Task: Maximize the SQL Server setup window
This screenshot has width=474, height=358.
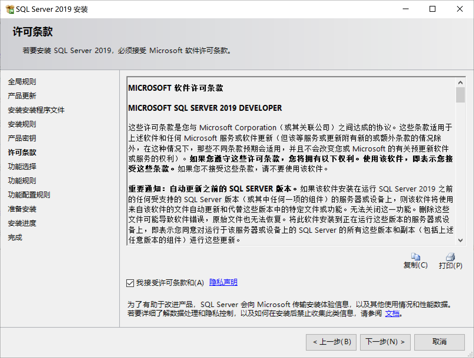Action: [432, 9]
